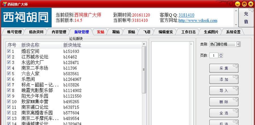Open the 飞语 tab
Screen dimensions: 255x125
tap(147, 32)
